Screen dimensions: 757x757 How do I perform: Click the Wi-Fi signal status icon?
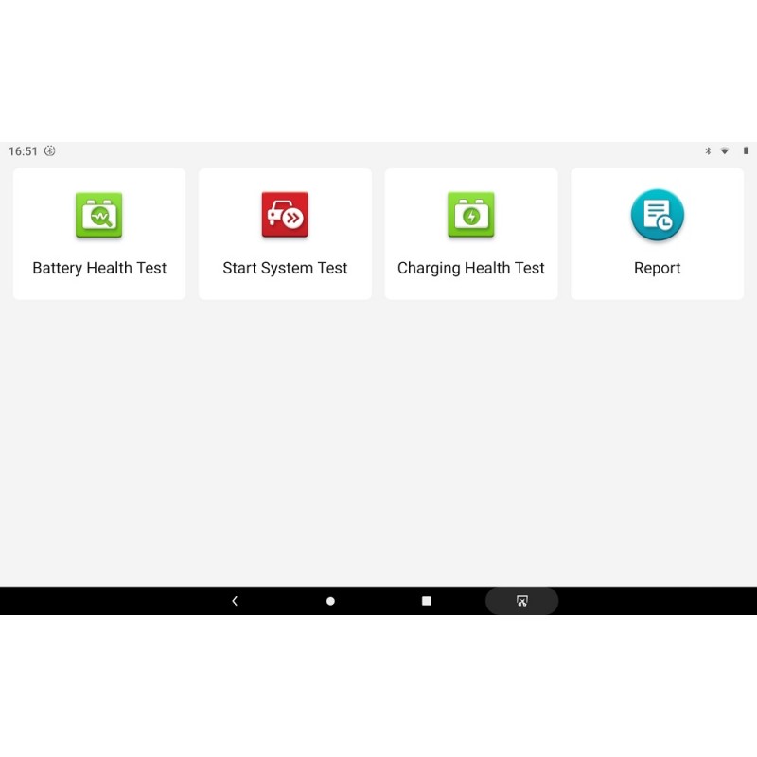(x=725, y=151)
